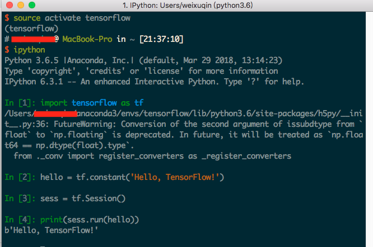Click the 'In [1]:' prompt

pyautogui.click(x=20, y=103)
